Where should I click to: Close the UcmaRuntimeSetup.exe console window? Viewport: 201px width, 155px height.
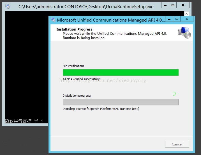pyautogui.click(x=183, y=5)
